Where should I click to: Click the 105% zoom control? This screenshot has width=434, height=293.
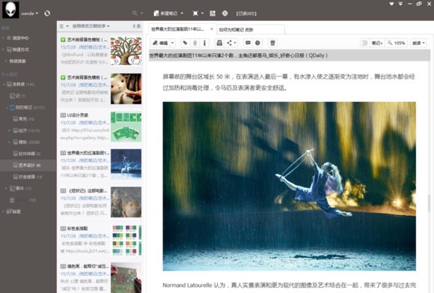pyautogui.click(x=397, y=43)
